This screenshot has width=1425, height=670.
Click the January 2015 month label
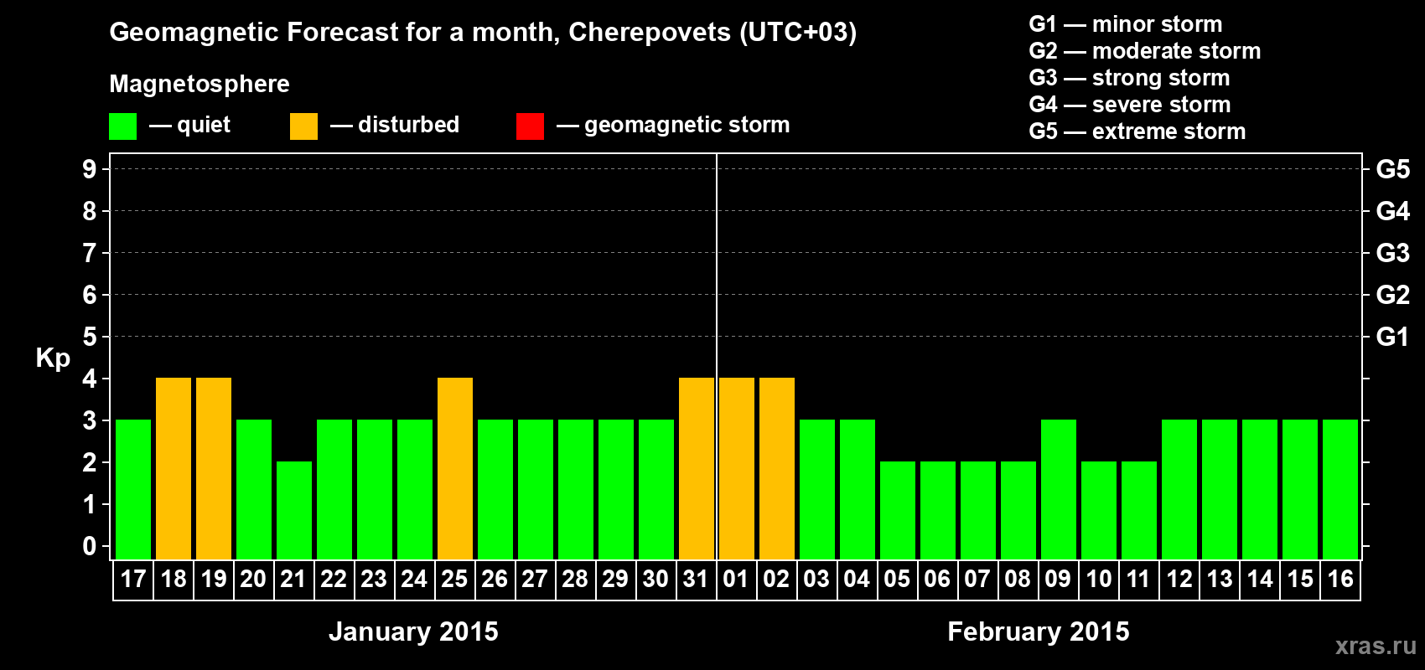[x=413, y=631]
